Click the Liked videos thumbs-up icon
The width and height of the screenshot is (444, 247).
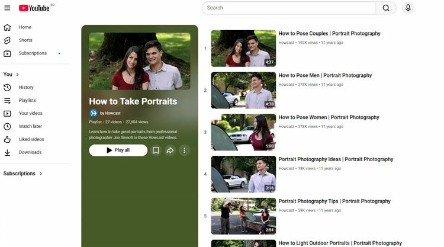pyautogui.click(x=7, y=139)
